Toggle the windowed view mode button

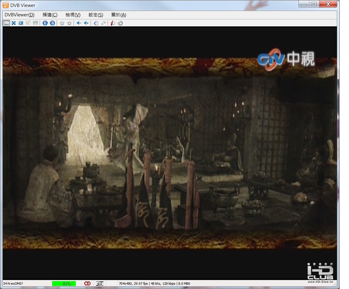(x=6, y=23)
